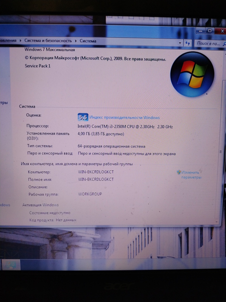
Task: Click the processor value Intel Core i3-2350M
Action: 125,126
